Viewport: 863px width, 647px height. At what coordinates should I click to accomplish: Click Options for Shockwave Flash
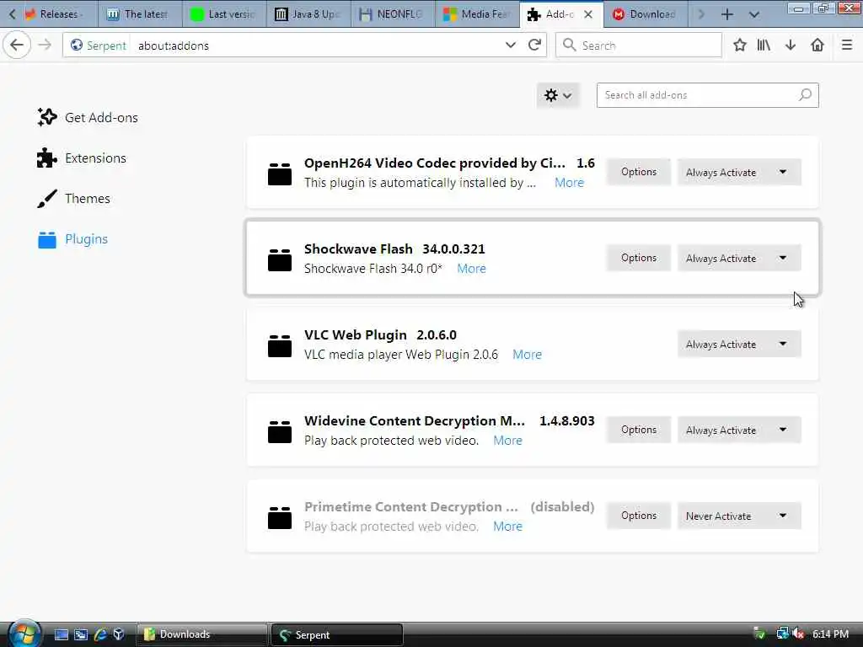(x=639, y=258)
